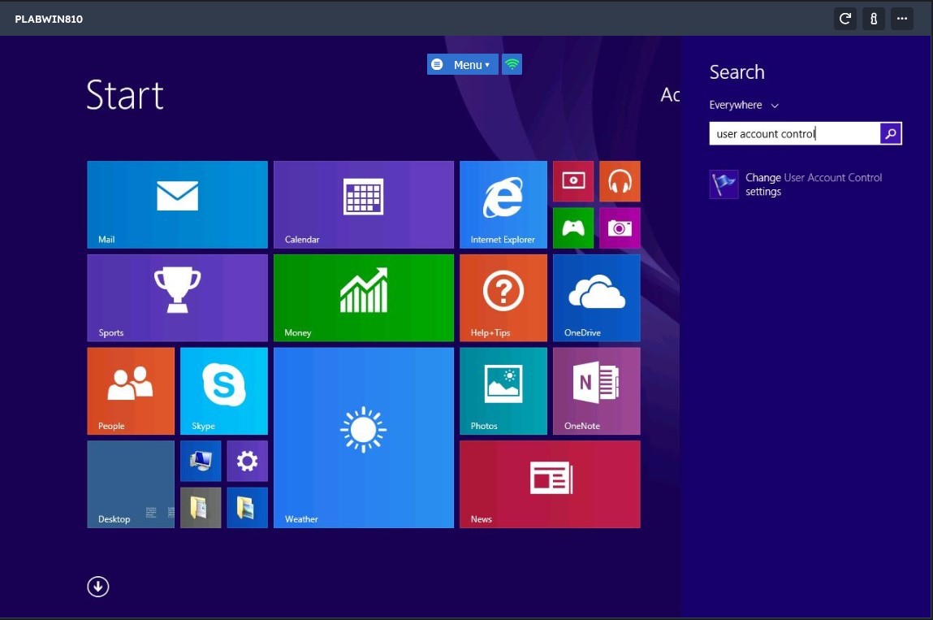Open the Sports trophy tile
Screen dimensions: 933x620
(x=177, y=297)
